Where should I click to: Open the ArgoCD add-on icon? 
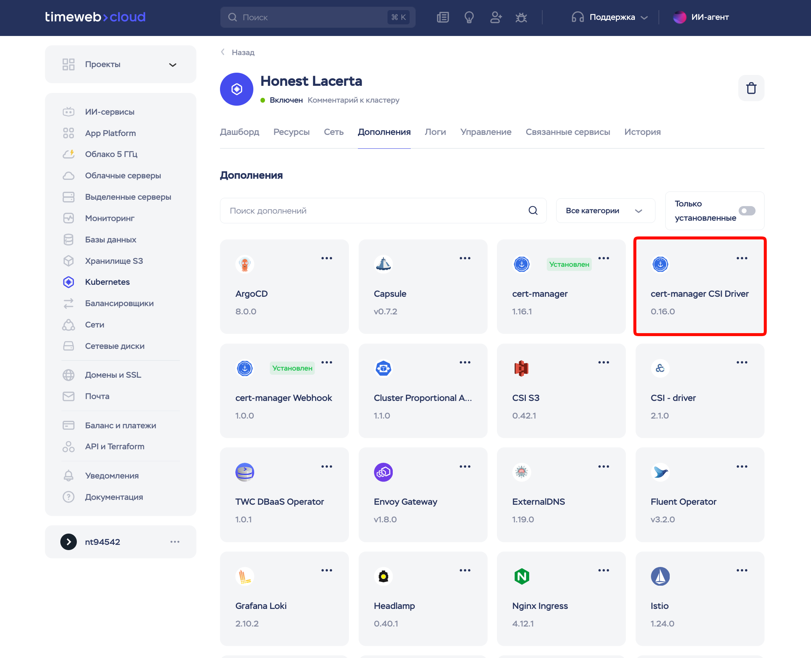click(245, 264)
